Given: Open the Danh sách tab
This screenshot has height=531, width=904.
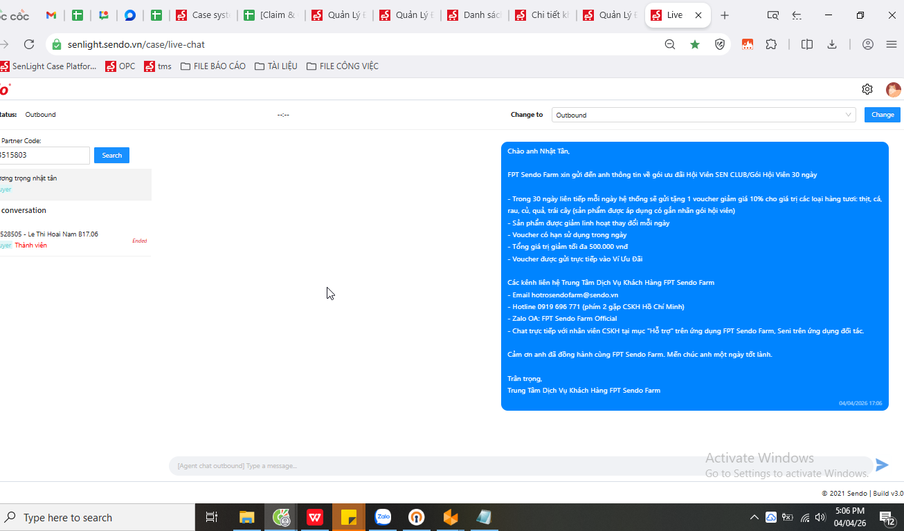Looking at the screenshot, I should tap(475, 15).
